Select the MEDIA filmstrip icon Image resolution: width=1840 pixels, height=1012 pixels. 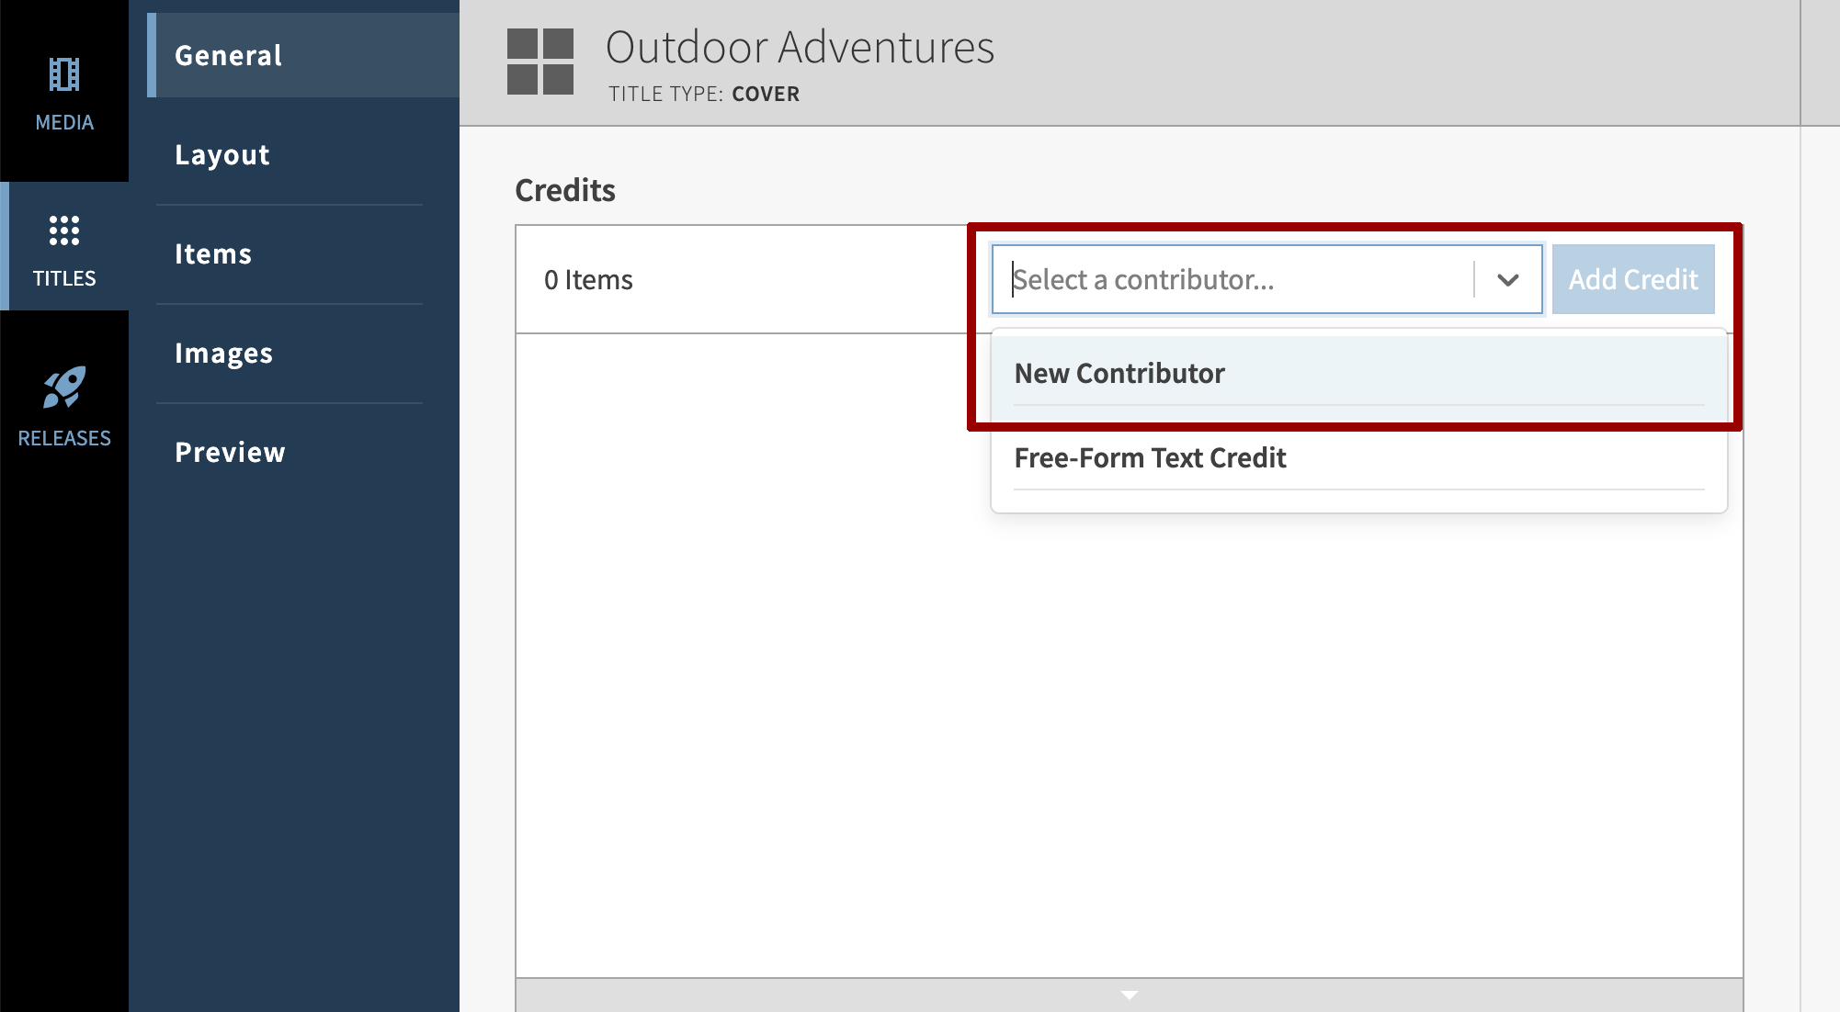62,75
